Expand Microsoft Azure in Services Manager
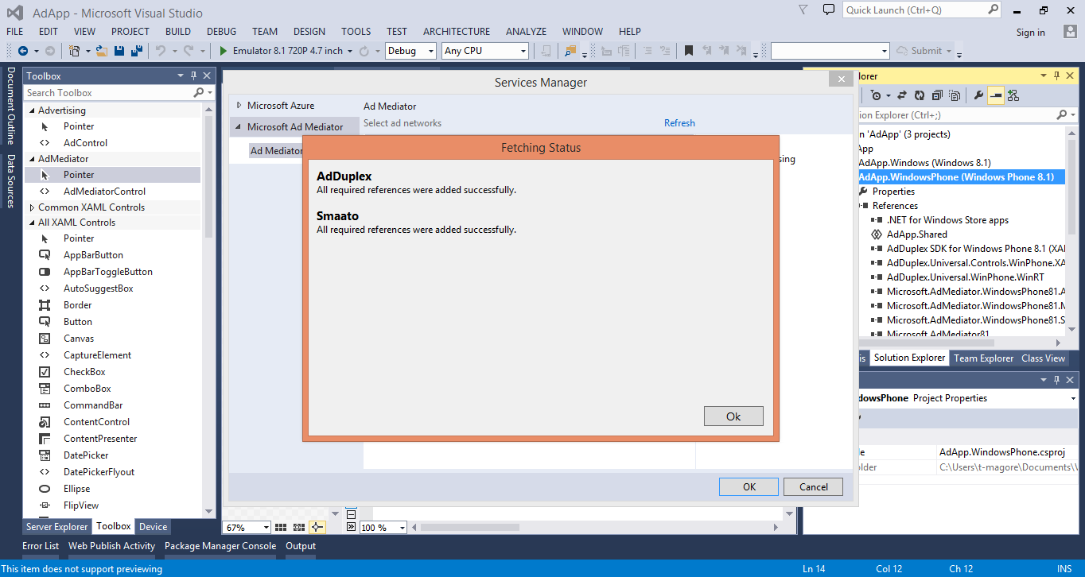Image resolution: width=1085 pixels, height=577 pixels. click(239, 106)
